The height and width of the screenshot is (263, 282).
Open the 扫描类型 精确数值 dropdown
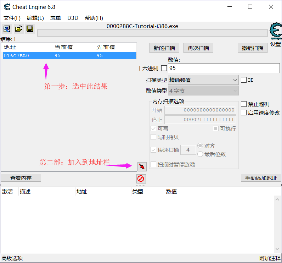point(203,80)
